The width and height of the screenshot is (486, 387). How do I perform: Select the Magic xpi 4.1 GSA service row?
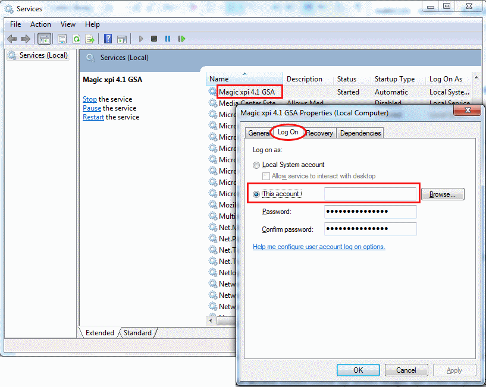click(338, 92)
